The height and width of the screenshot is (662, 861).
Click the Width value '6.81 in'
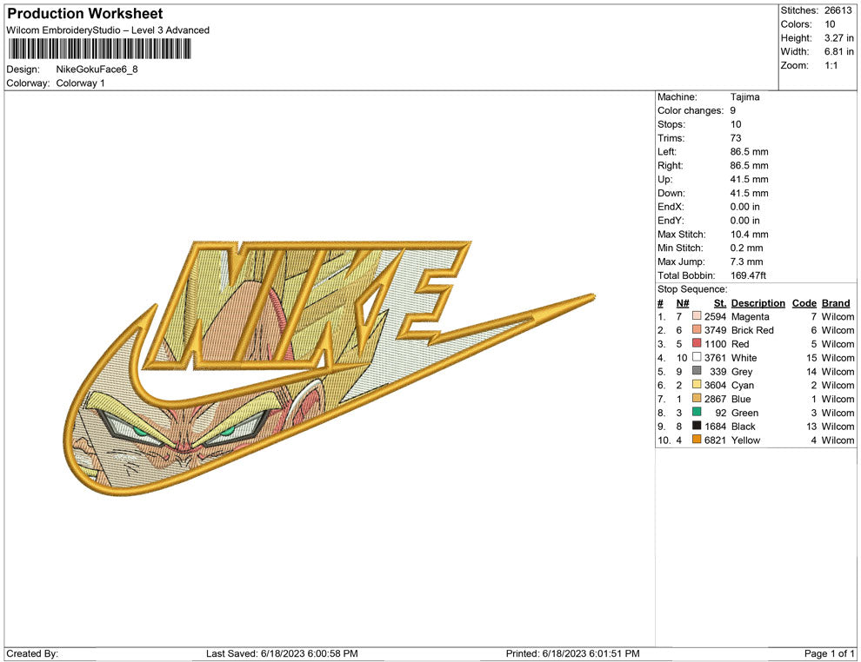pyautogui.click(x=838, y=51)
